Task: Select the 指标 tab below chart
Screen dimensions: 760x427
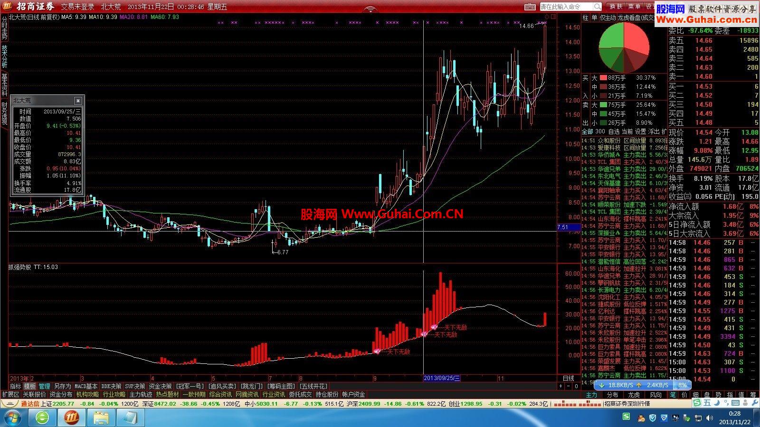Action: (x=16, y=387)
